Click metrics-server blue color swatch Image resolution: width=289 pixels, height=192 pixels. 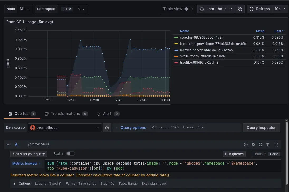coord(176,50)
